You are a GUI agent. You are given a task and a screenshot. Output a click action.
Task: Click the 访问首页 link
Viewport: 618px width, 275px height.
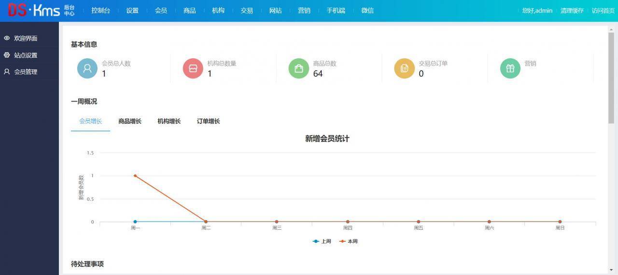click(x=604, y=11)
